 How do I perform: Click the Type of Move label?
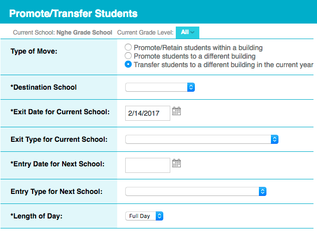pos(34,51)
